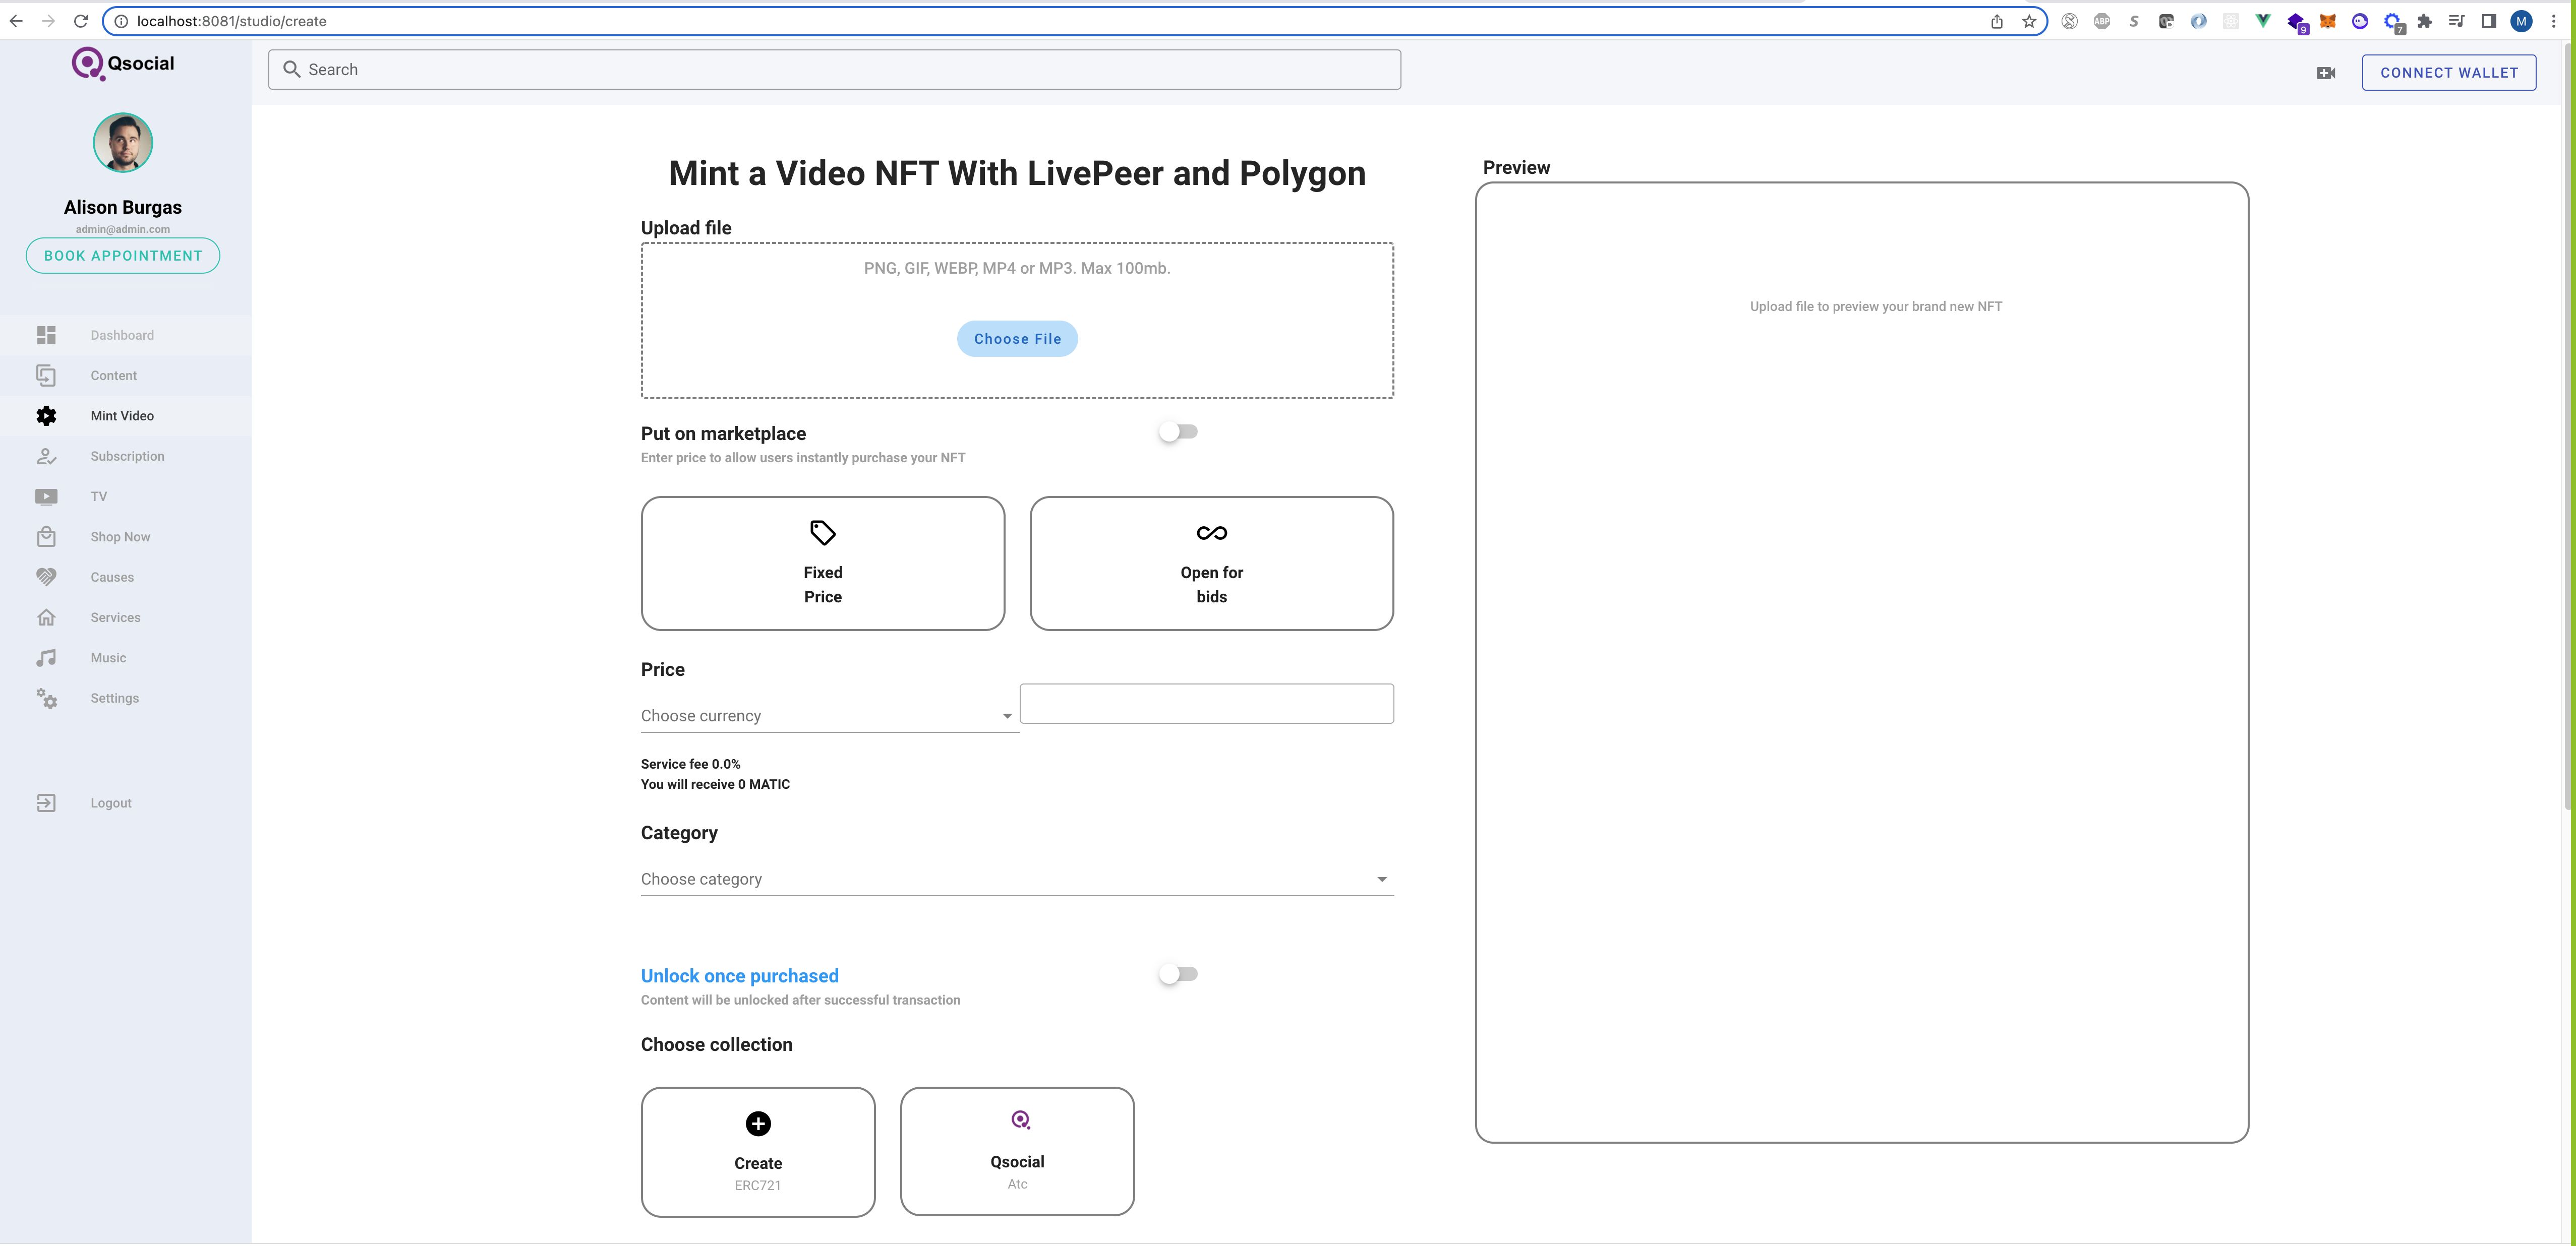Click the Services house icon

click(x=46, y=617)
